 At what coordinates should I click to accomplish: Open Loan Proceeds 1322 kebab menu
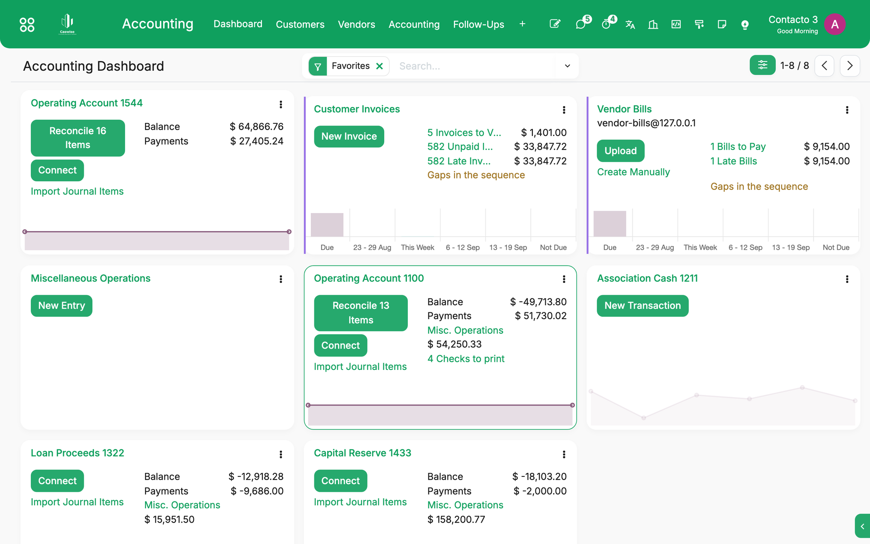[x=281, y=454]
